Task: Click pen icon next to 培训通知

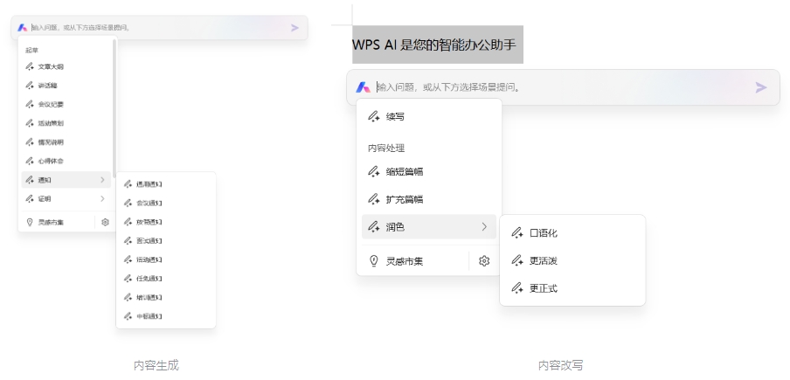Action: 128,298
